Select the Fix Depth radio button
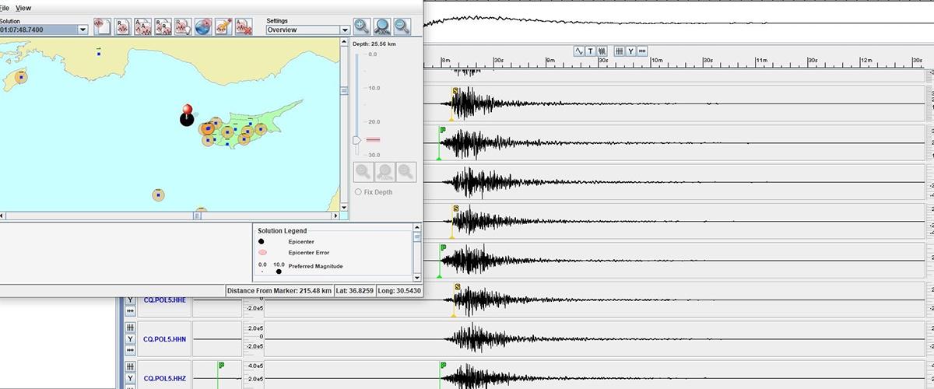Viewport: 934px width, 389px height. (x=358, y=191)
